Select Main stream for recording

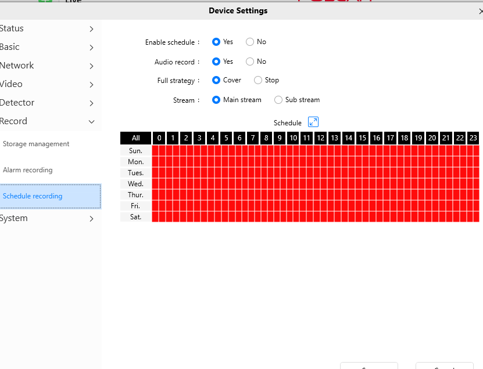tap(216, 100)
